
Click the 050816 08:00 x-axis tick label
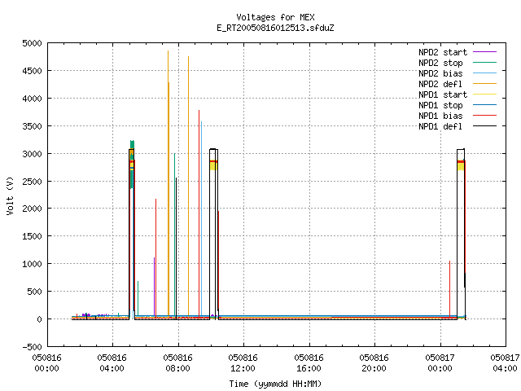point(177,363)
